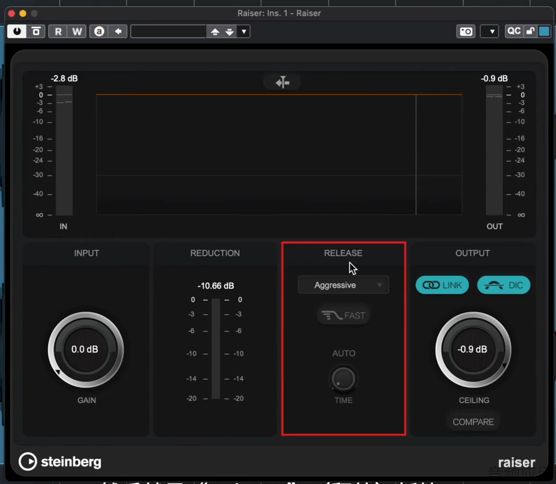This screenshot has height=484, width=556.
Task: Enable Read automation (R) button
Action: [58, 31]
